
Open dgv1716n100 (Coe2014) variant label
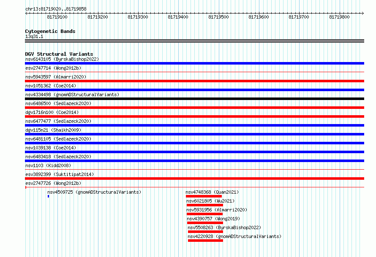pos(52,112)
